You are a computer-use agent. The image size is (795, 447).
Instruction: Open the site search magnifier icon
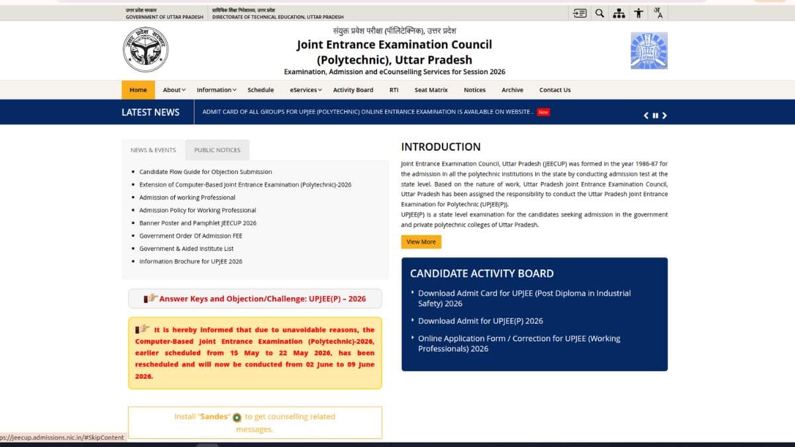[x=600, y=13]
